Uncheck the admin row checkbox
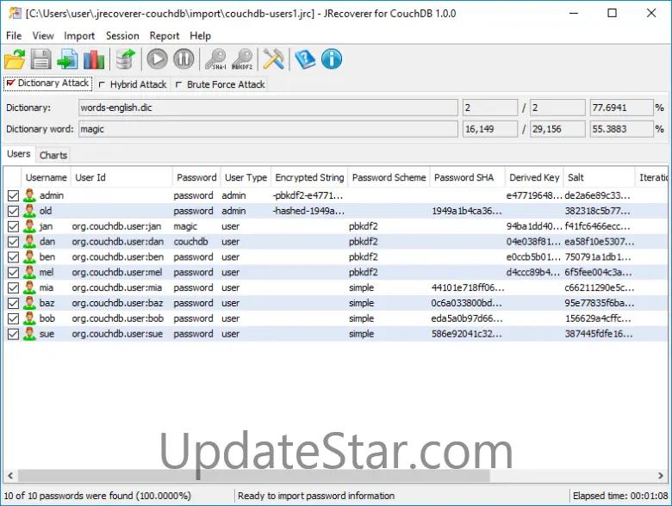This screenshot has width=672, height=506. (13, 196)
